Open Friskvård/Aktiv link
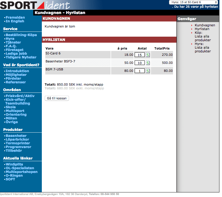222x197 pixels. [x=20, y=96]
